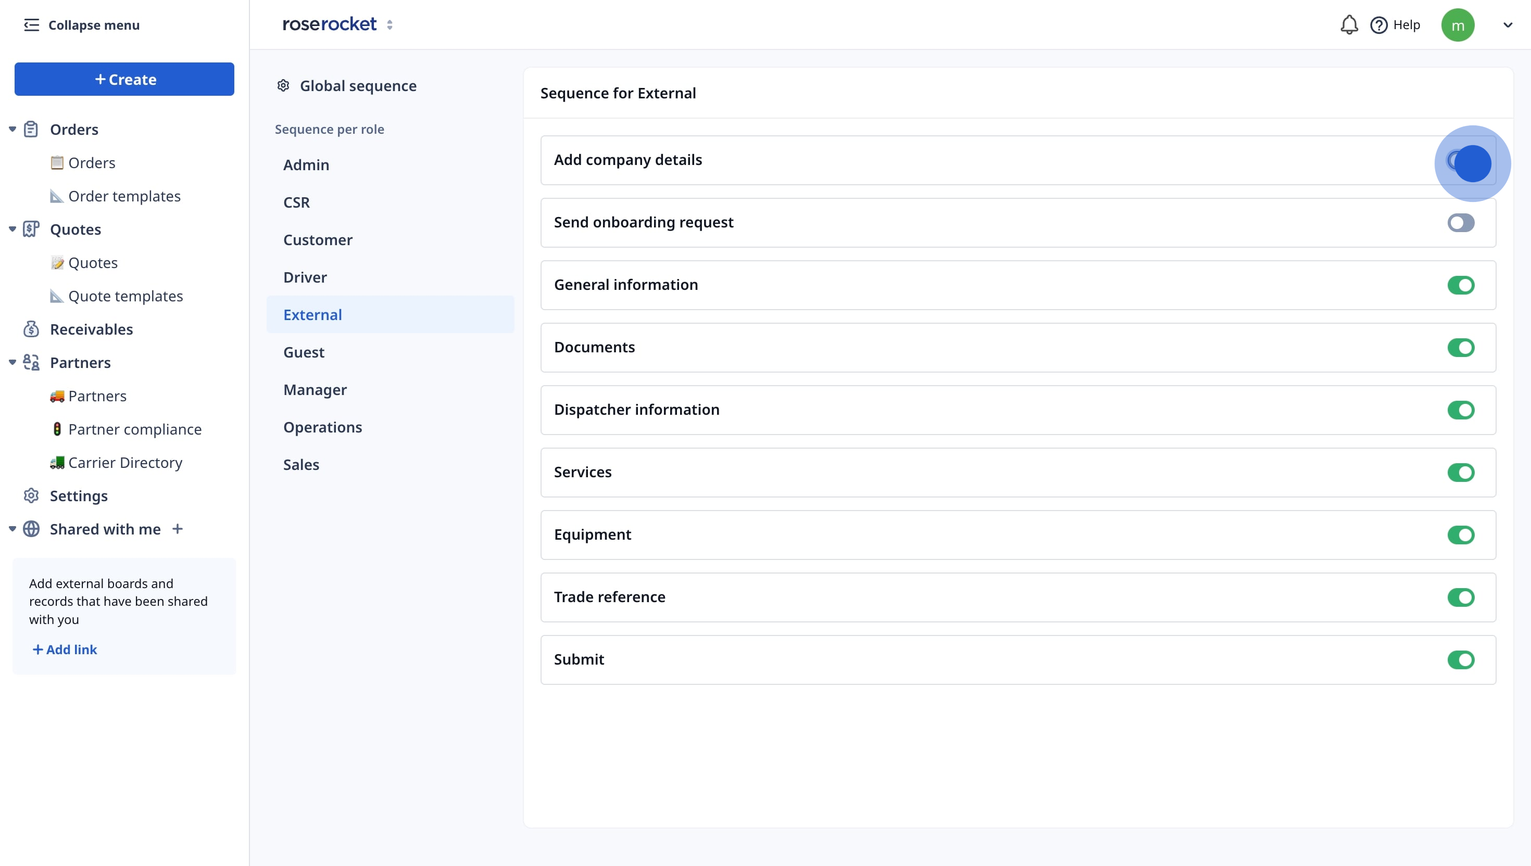1531x866 pixels.
Task: Open the Carrier Directory page
Action: [125, 462]
